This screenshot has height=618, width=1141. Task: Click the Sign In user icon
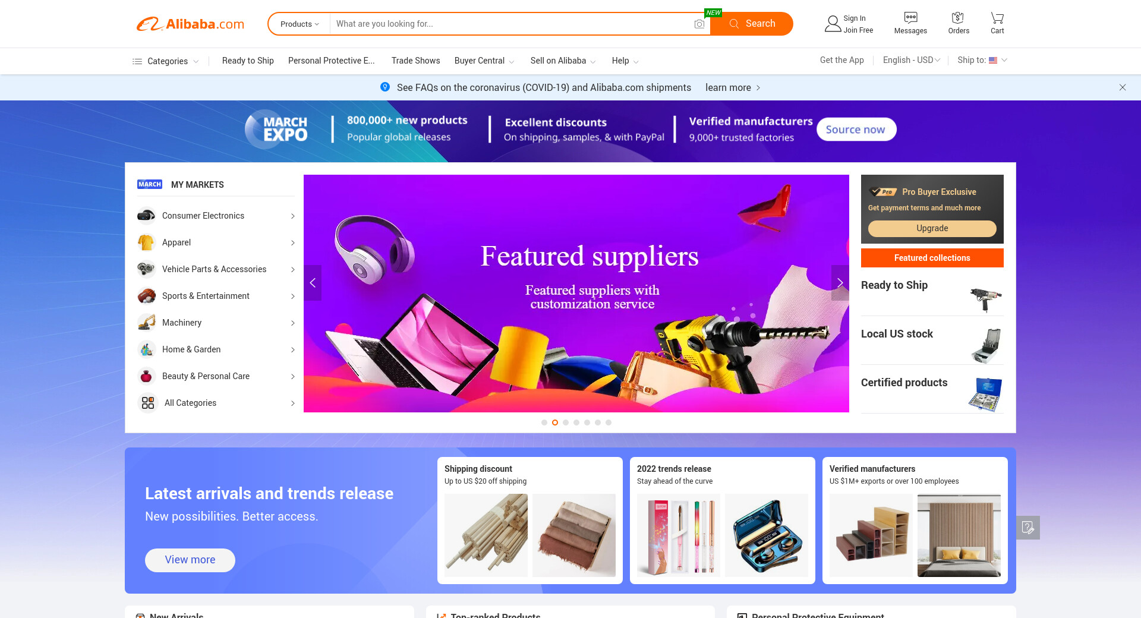click(x=833, y=24)
